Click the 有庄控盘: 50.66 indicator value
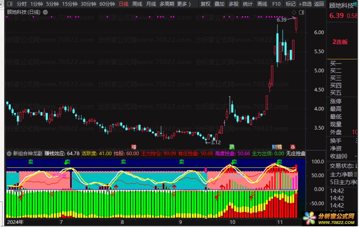This screenshot has height=227, width=359. tap(195, 154)
